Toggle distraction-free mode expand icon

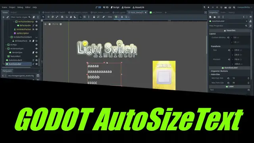(206, 12)
